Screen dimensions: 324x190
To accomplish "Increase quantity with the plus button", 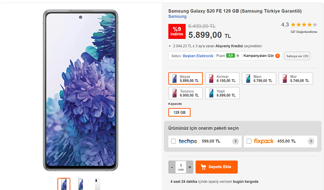I will coord(190,167).
